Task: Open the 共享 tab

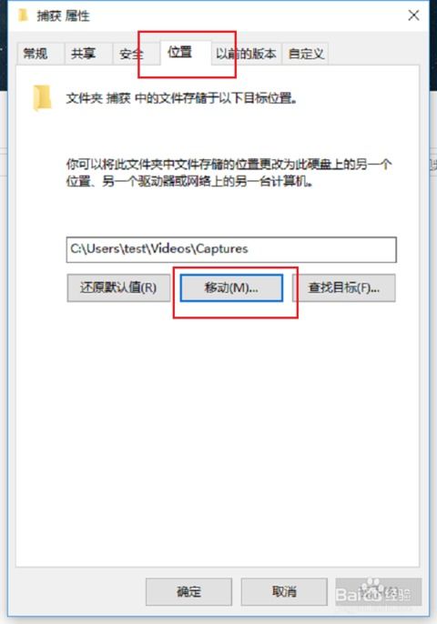Action: pyautogui.click(x=83, y=54)
